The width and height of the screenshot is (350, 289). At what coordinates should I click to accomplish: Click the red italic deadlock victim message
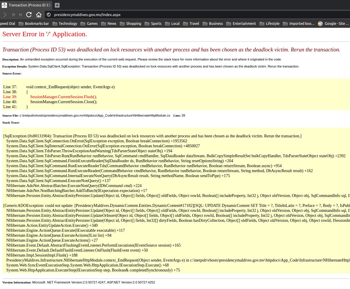pyautogui.click(x=171, y=50)
